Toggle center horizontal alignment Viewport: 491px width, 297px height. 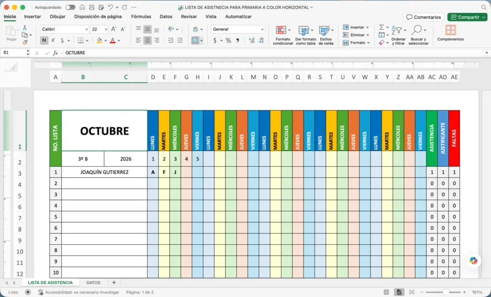(x=147, y=40)
